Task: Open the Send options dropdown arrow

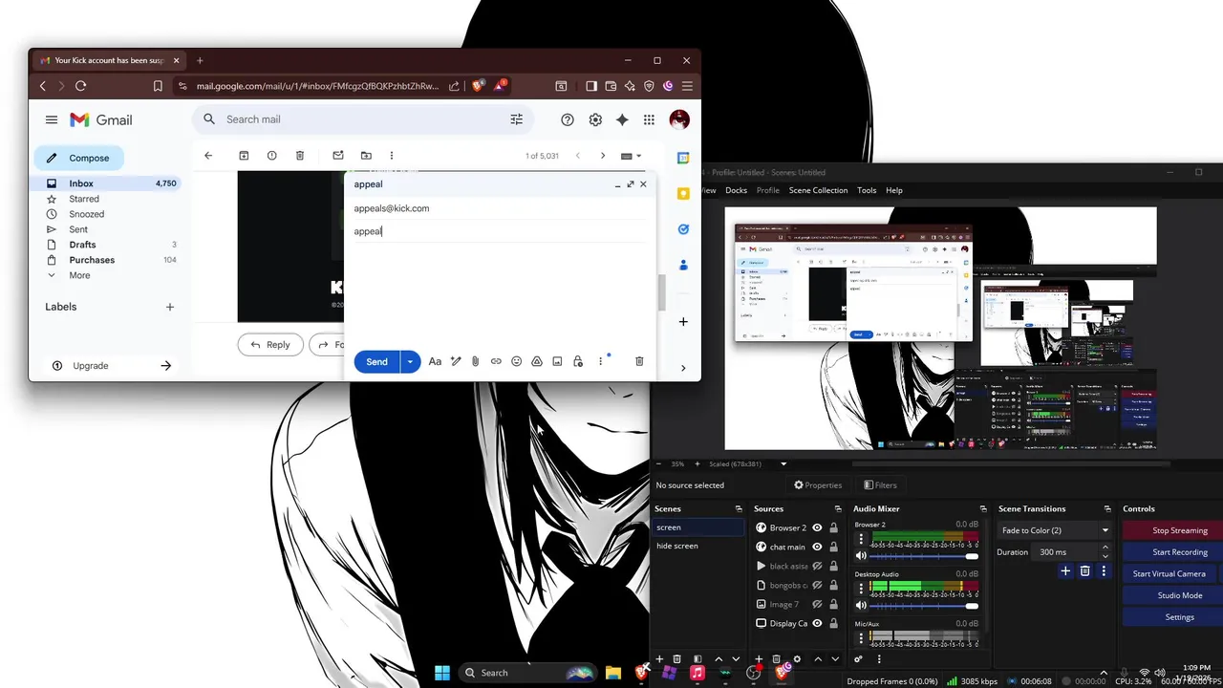Action: click(410, 361)
